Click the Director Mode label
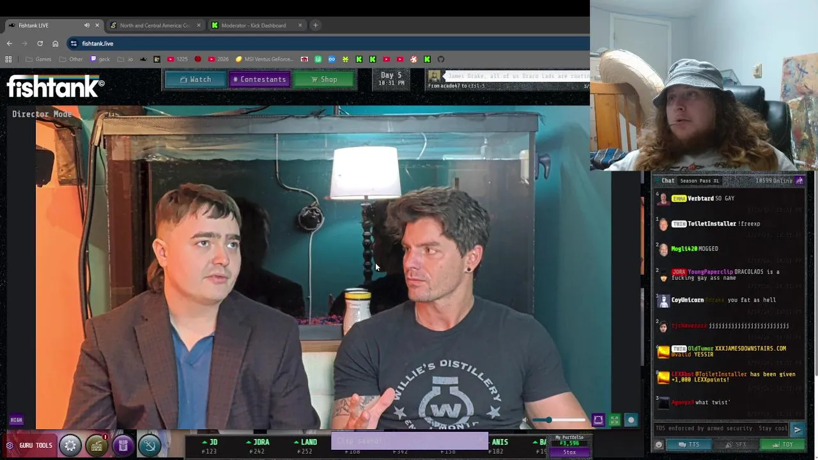Viewport: 818px width, 460px height. (42, 114)
